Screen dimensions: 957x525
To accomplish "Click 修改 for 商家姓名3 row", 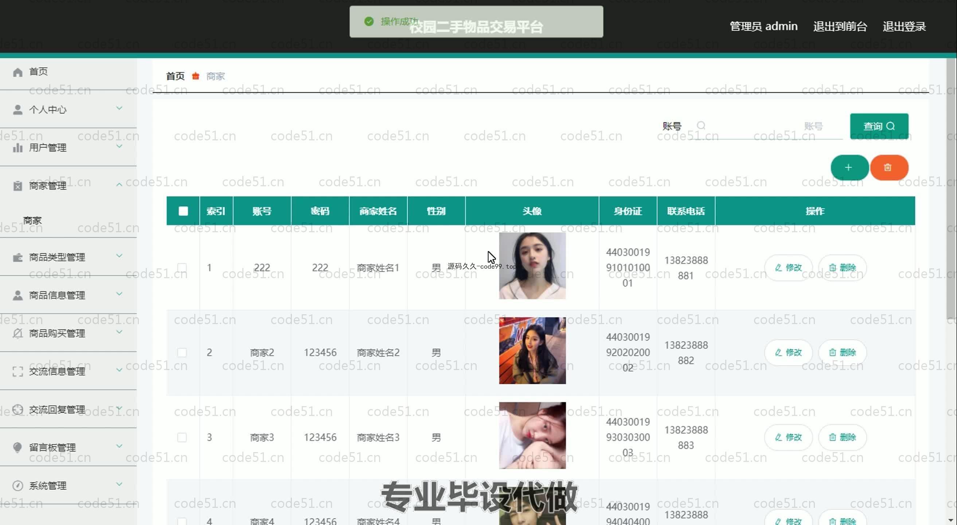I will coord(788,437).
